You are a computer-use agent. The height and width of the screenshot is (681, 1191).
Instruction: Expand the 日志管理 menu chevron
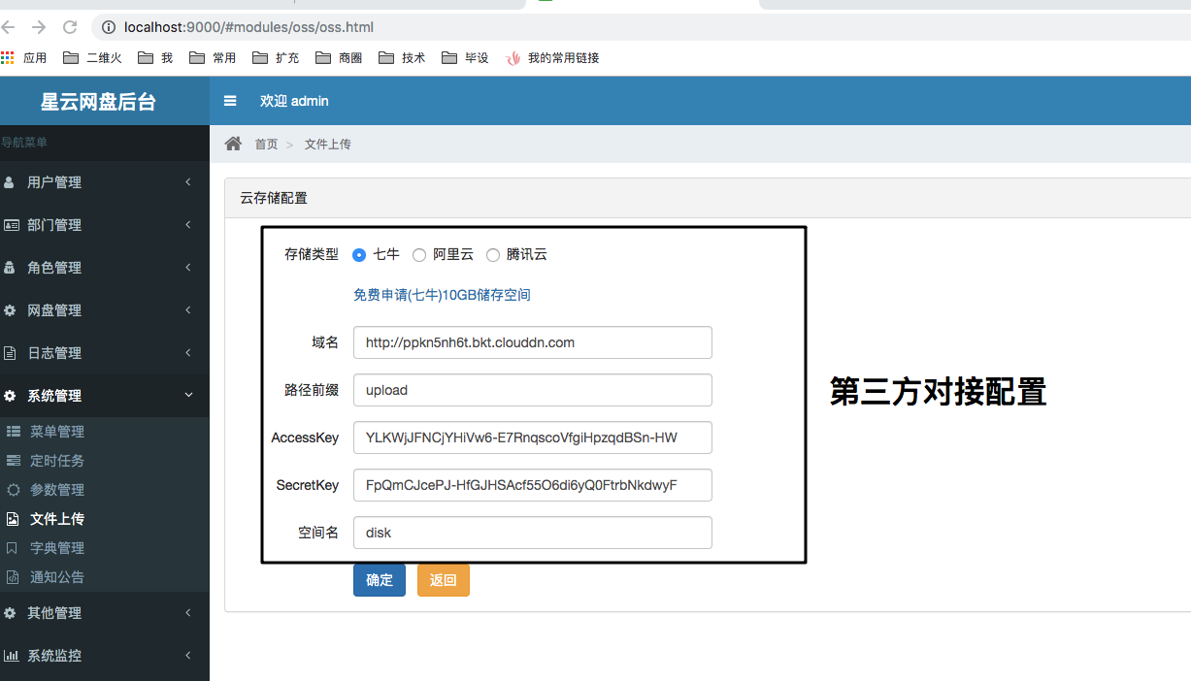coord(188,353)
